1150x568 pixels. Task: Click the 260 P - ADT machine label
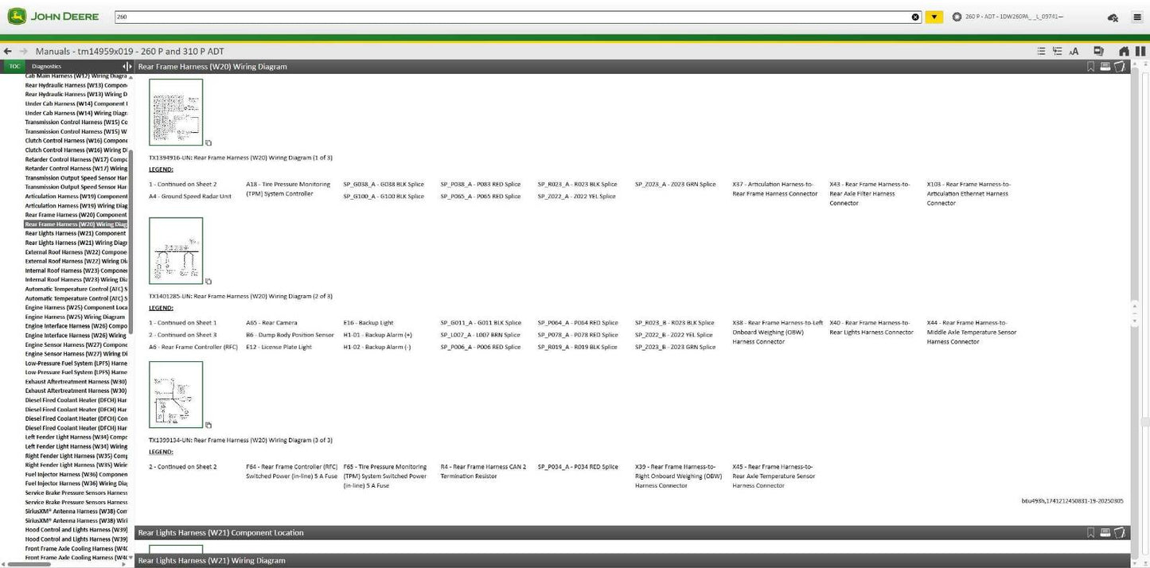[x=1015, y=17]
